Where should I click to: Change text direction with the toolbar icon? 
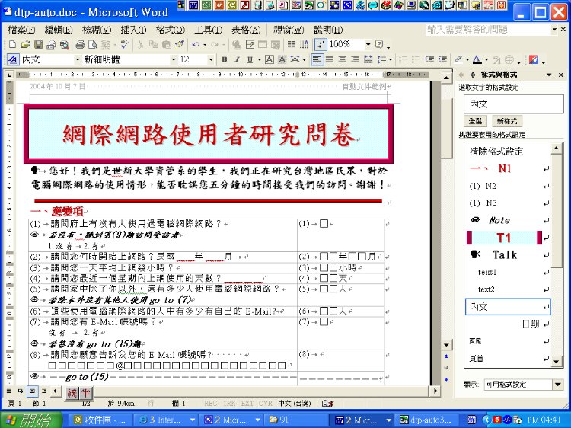pos(304,44)
